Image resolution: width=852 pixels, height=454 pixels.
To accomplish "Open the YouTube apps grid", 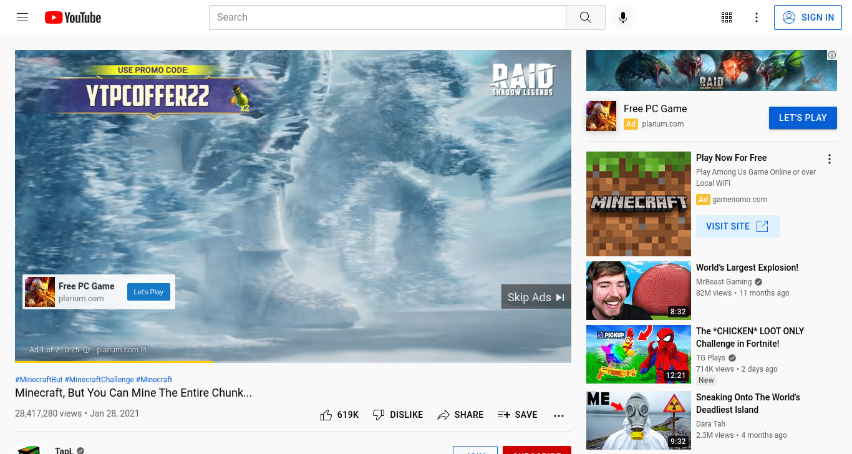I will [x=727, y=17].
